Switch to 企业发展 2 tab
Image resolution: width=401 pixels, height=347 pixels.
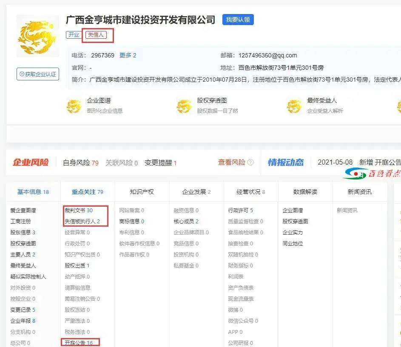[x=196, y=192]
